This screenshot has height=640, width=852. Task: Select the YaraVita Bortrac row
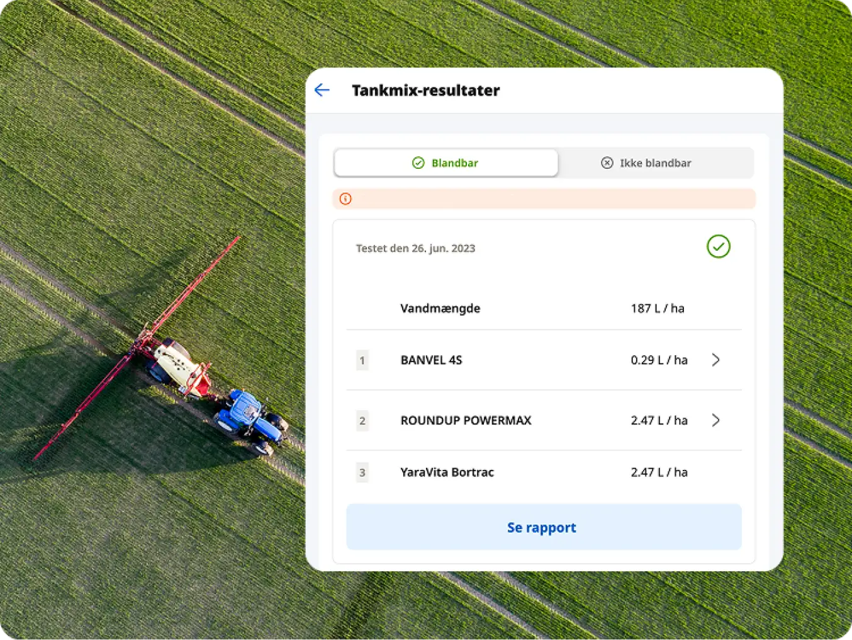pyautogui.click(x=544, y=472)
